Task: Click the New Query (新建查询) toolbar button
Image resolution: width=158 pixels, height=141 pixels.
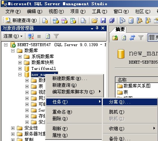Action: 21,20
